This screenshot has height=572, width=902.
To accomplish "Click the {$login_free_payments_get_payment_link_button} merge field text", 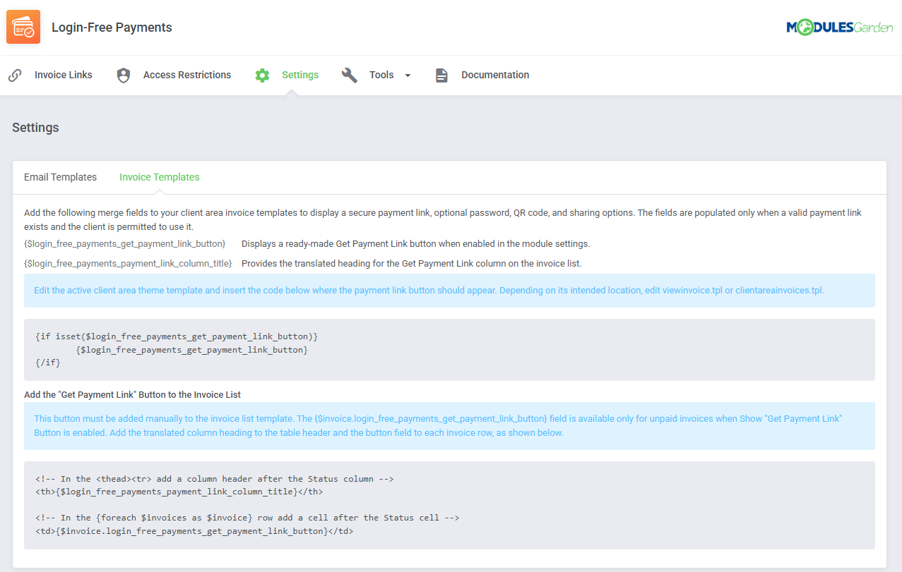I will click(x=124, y=243).
